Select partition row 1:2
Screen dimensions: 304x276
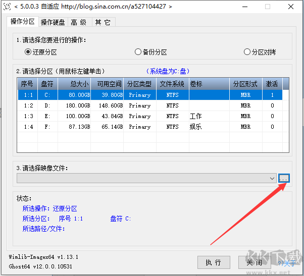coord(150,105)
